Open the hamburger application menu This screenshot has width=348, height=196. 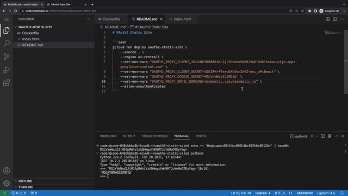[7, 19]
